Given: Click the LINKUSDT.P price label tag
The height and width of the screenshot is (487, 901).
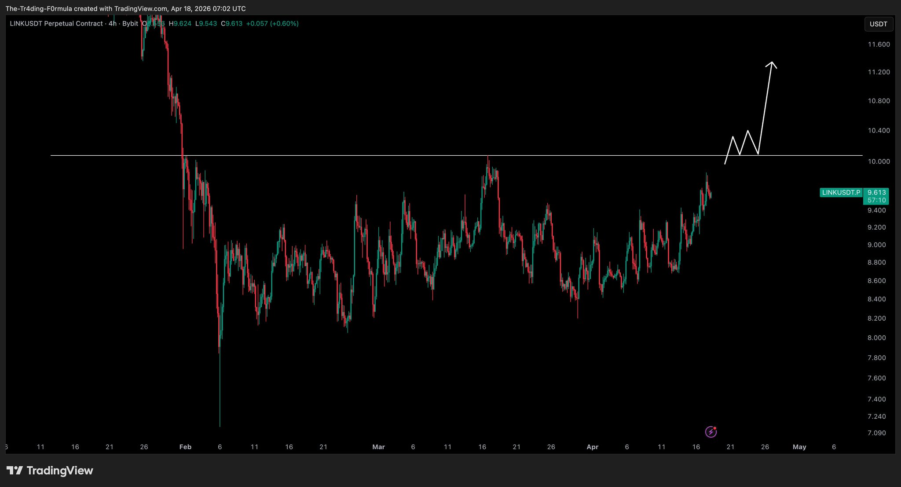Looking at the screenshot, I should click(x=841, y=193).
